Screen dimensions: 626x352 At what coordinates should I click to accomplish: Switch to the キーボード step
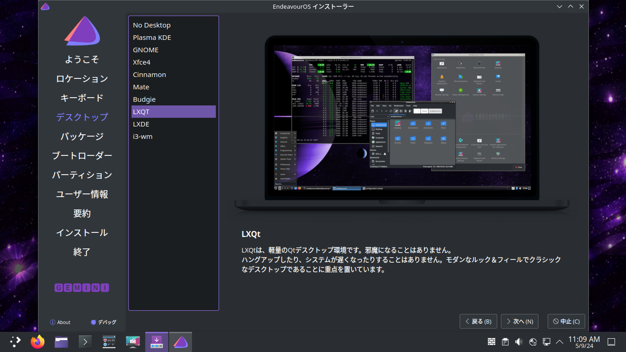point(82,98)
